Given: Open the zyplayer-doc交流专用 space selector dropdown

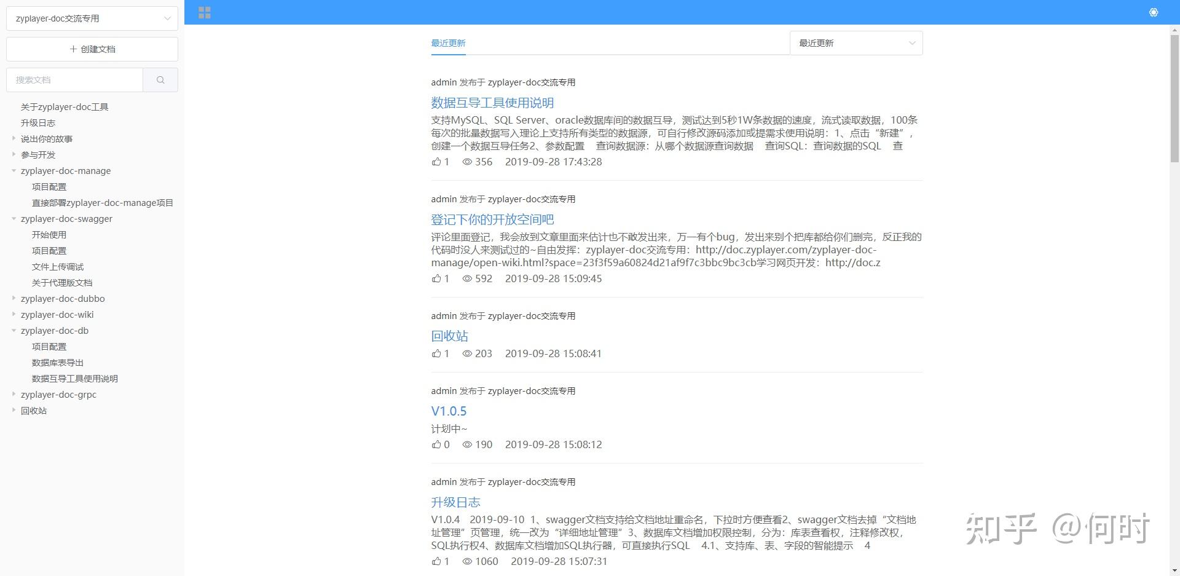Looking at the screenshot, I should 91,18.
